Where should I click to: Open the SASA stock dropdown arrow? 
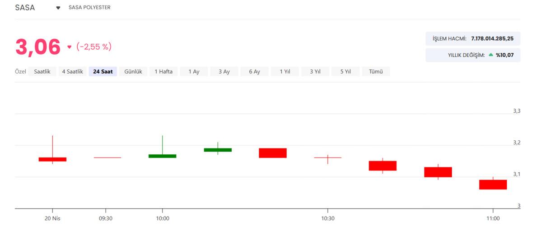tap(58, 8)
